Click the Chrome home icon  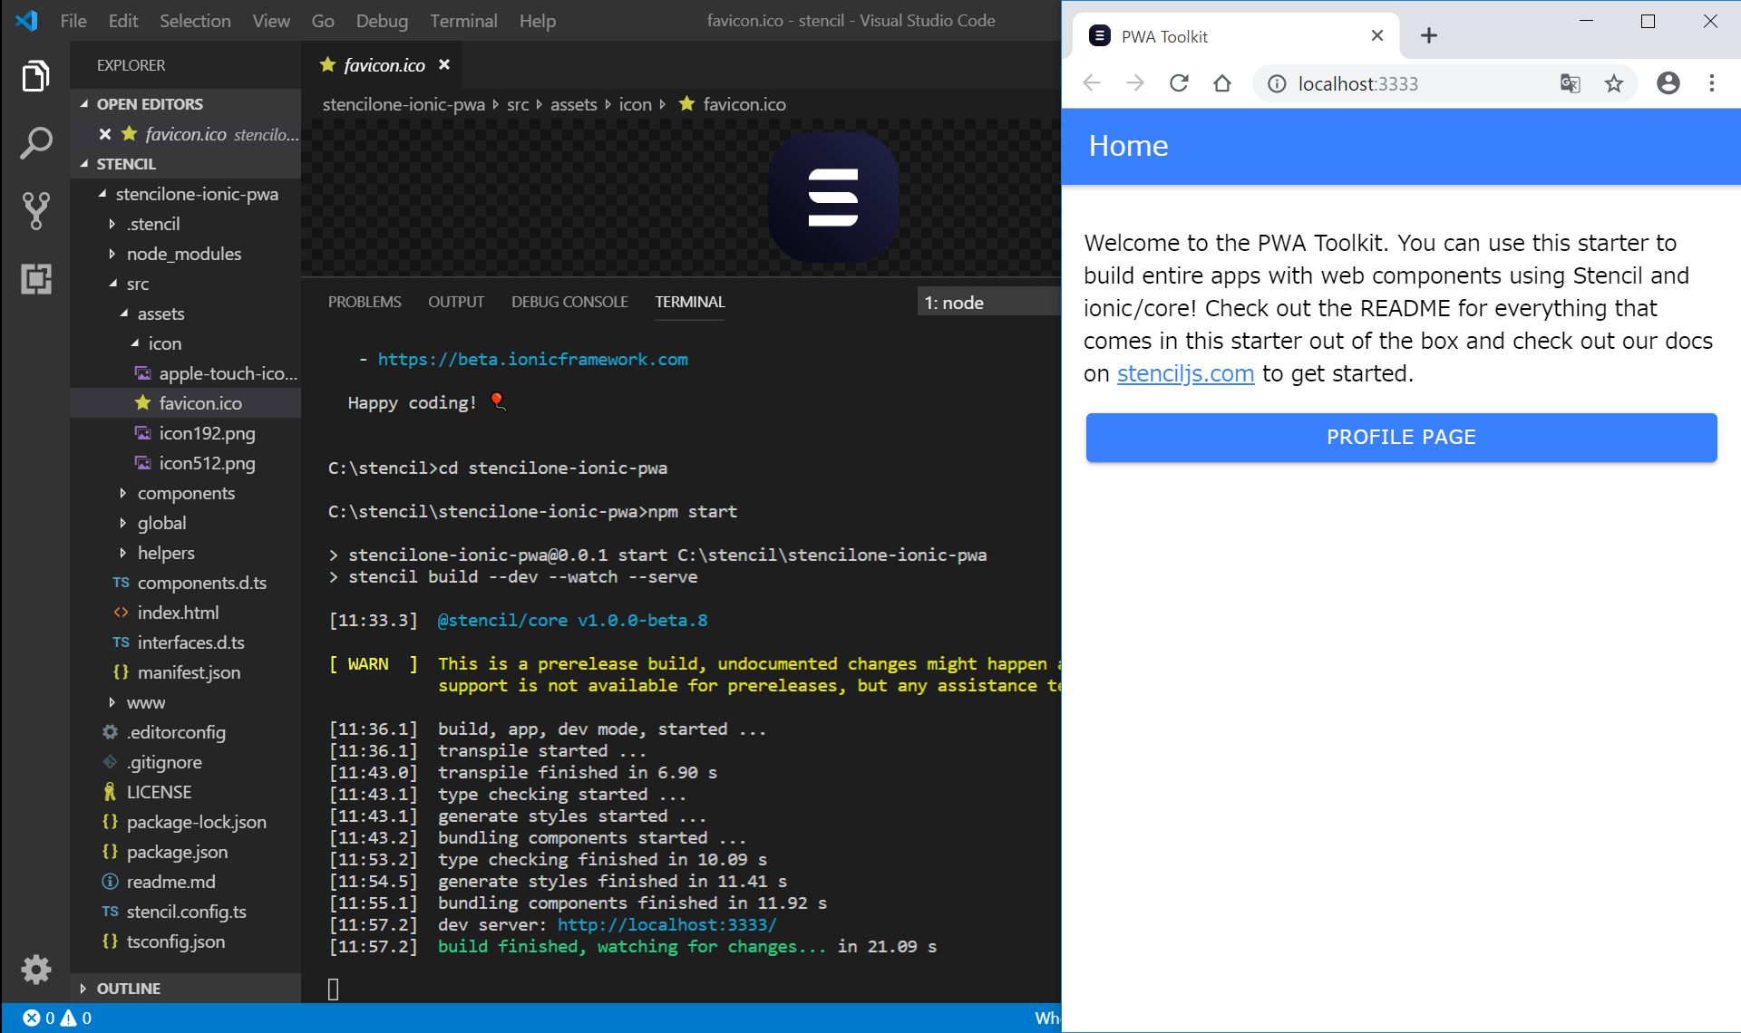tap(1222, 83)
